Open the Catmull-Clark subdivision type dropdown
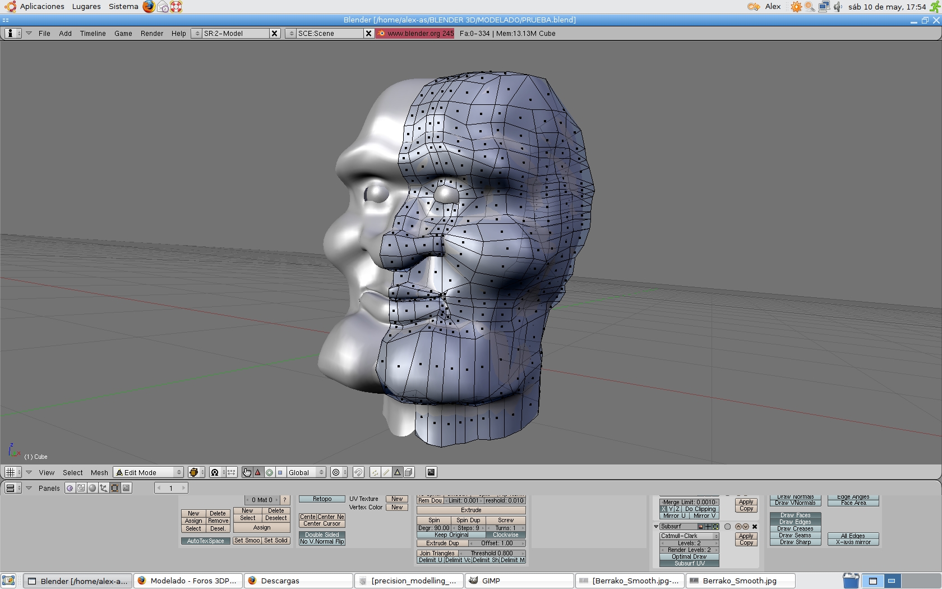 689,536
